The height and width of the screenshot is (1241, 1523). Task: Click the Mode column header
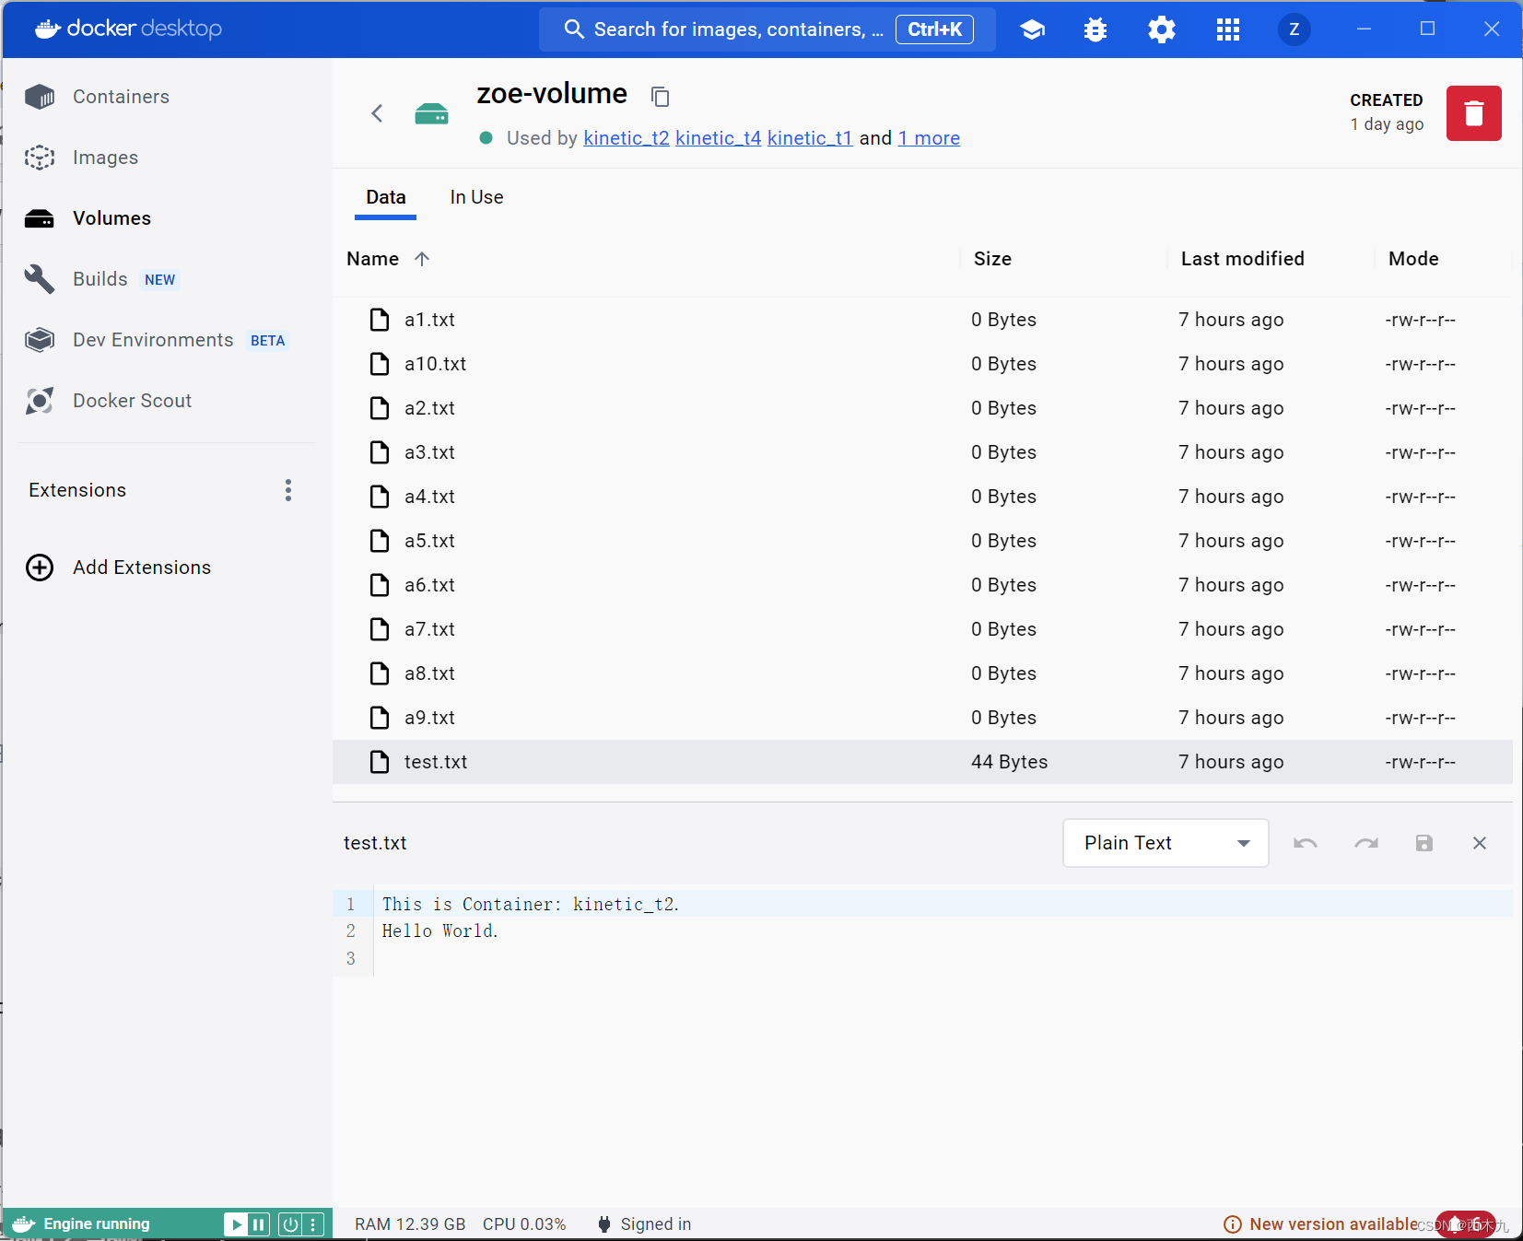click(x=1413, y=259)
